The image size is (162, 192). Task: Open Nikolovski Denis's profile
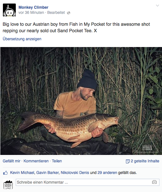tap(75, 173)
